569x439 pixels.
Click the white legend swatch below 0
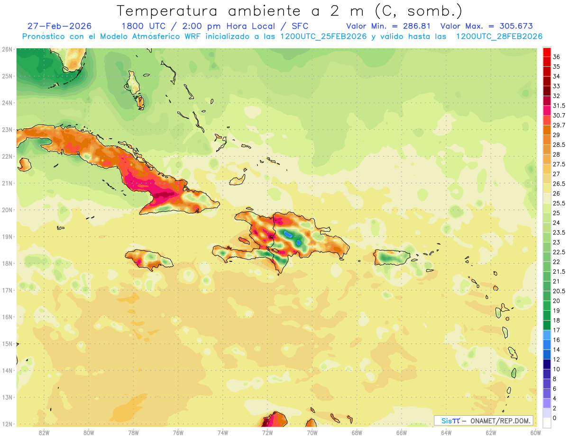coord(547,422)
